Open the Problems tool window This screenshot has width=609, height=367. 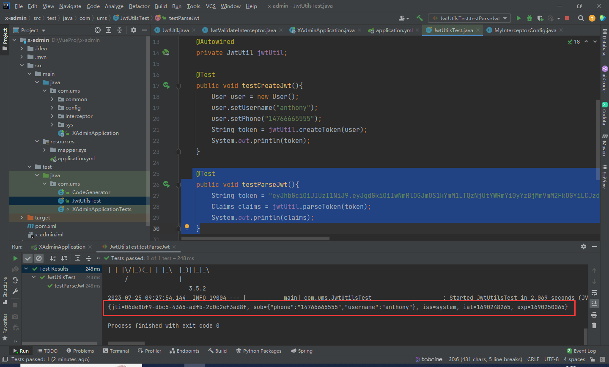click(80, 351)
